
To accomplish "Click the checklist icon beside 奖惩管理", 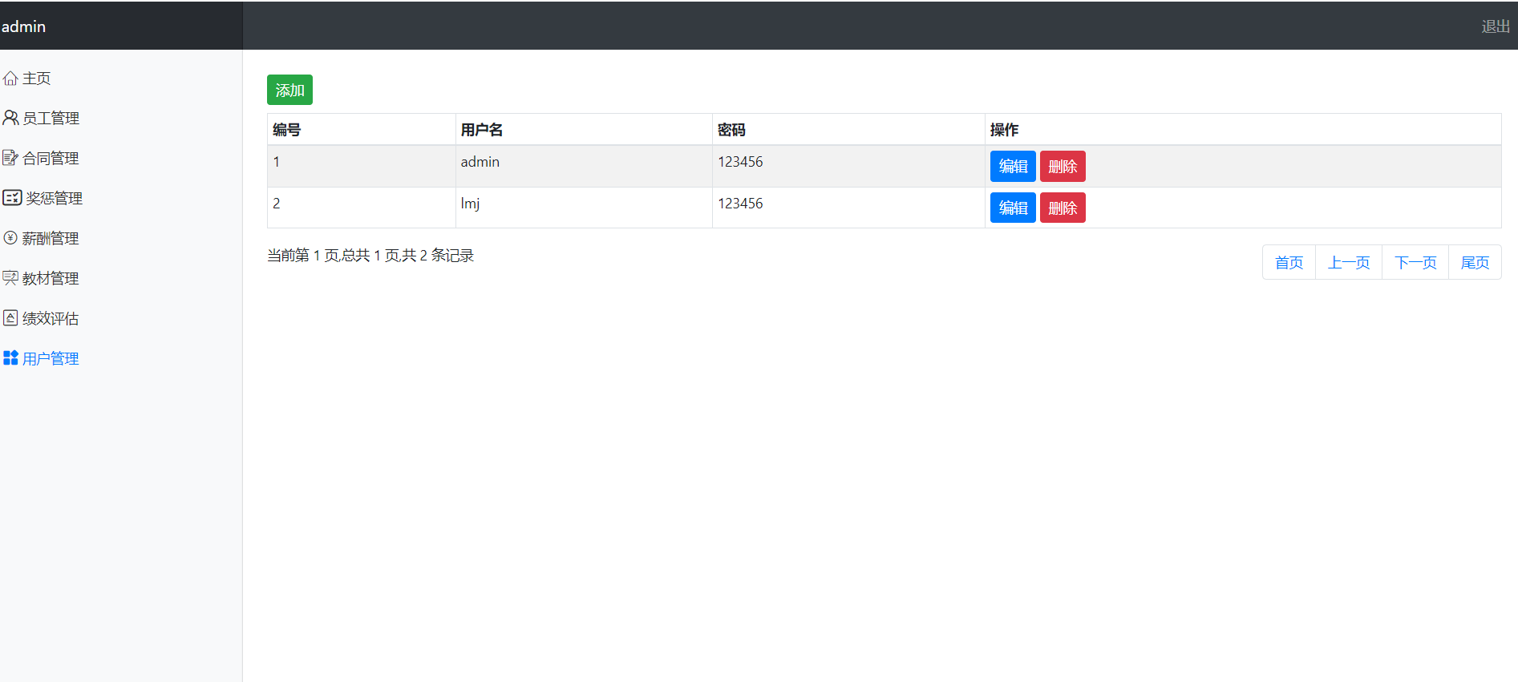I will coord(12,198).
